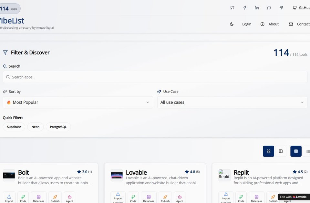Toggle dark mode with moon icon
The image size is (310, 203).
pyautogui.click(x=232, y=24)
